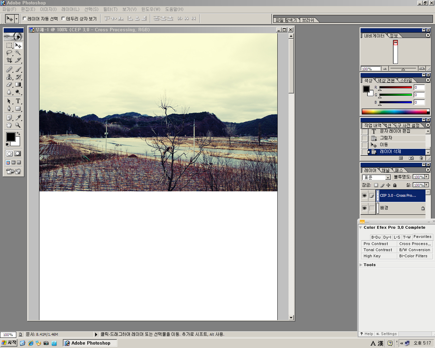Activate the Type tool
This screenshot has width=435, height=348.
pyautogui.click(x=18, y=101)
